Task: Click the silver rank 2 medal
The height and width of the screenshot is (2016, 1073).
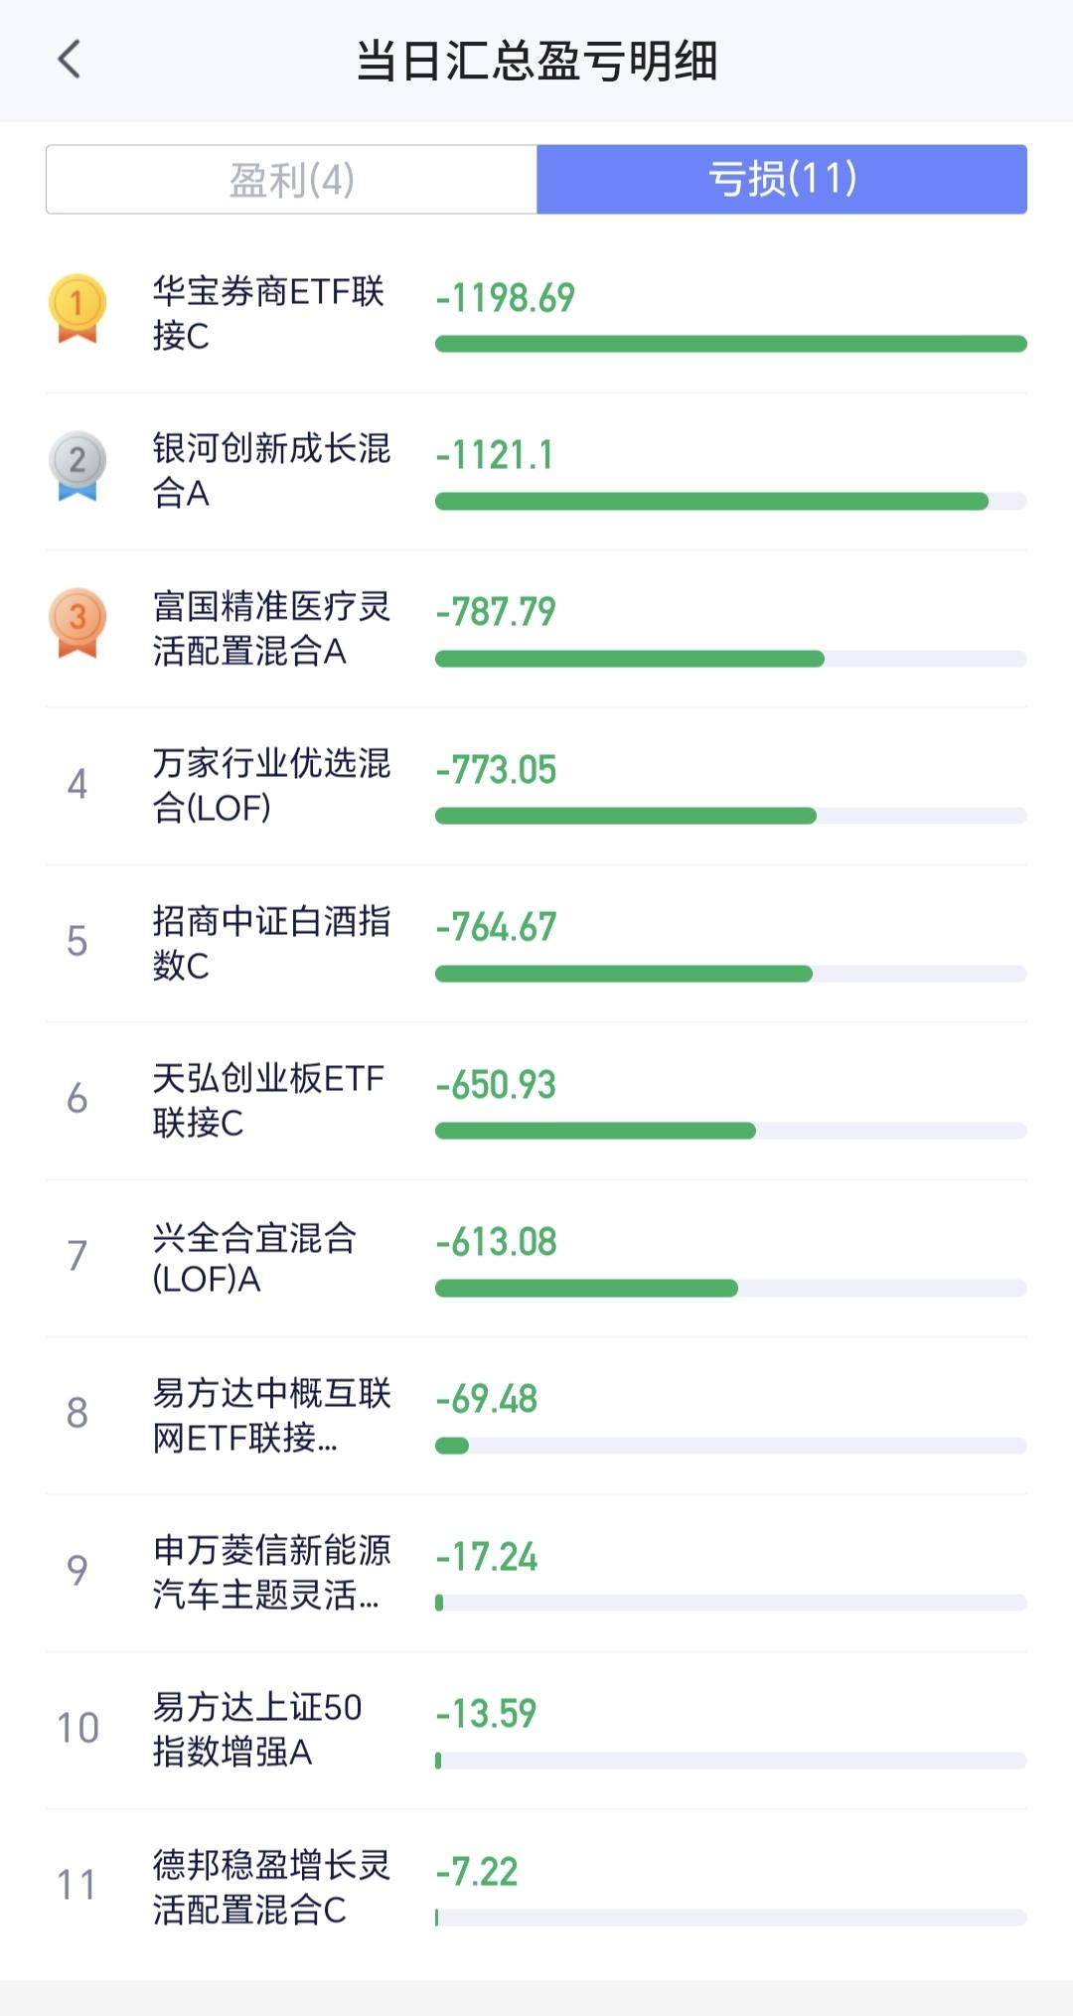Action: click(x=77, y=465)
